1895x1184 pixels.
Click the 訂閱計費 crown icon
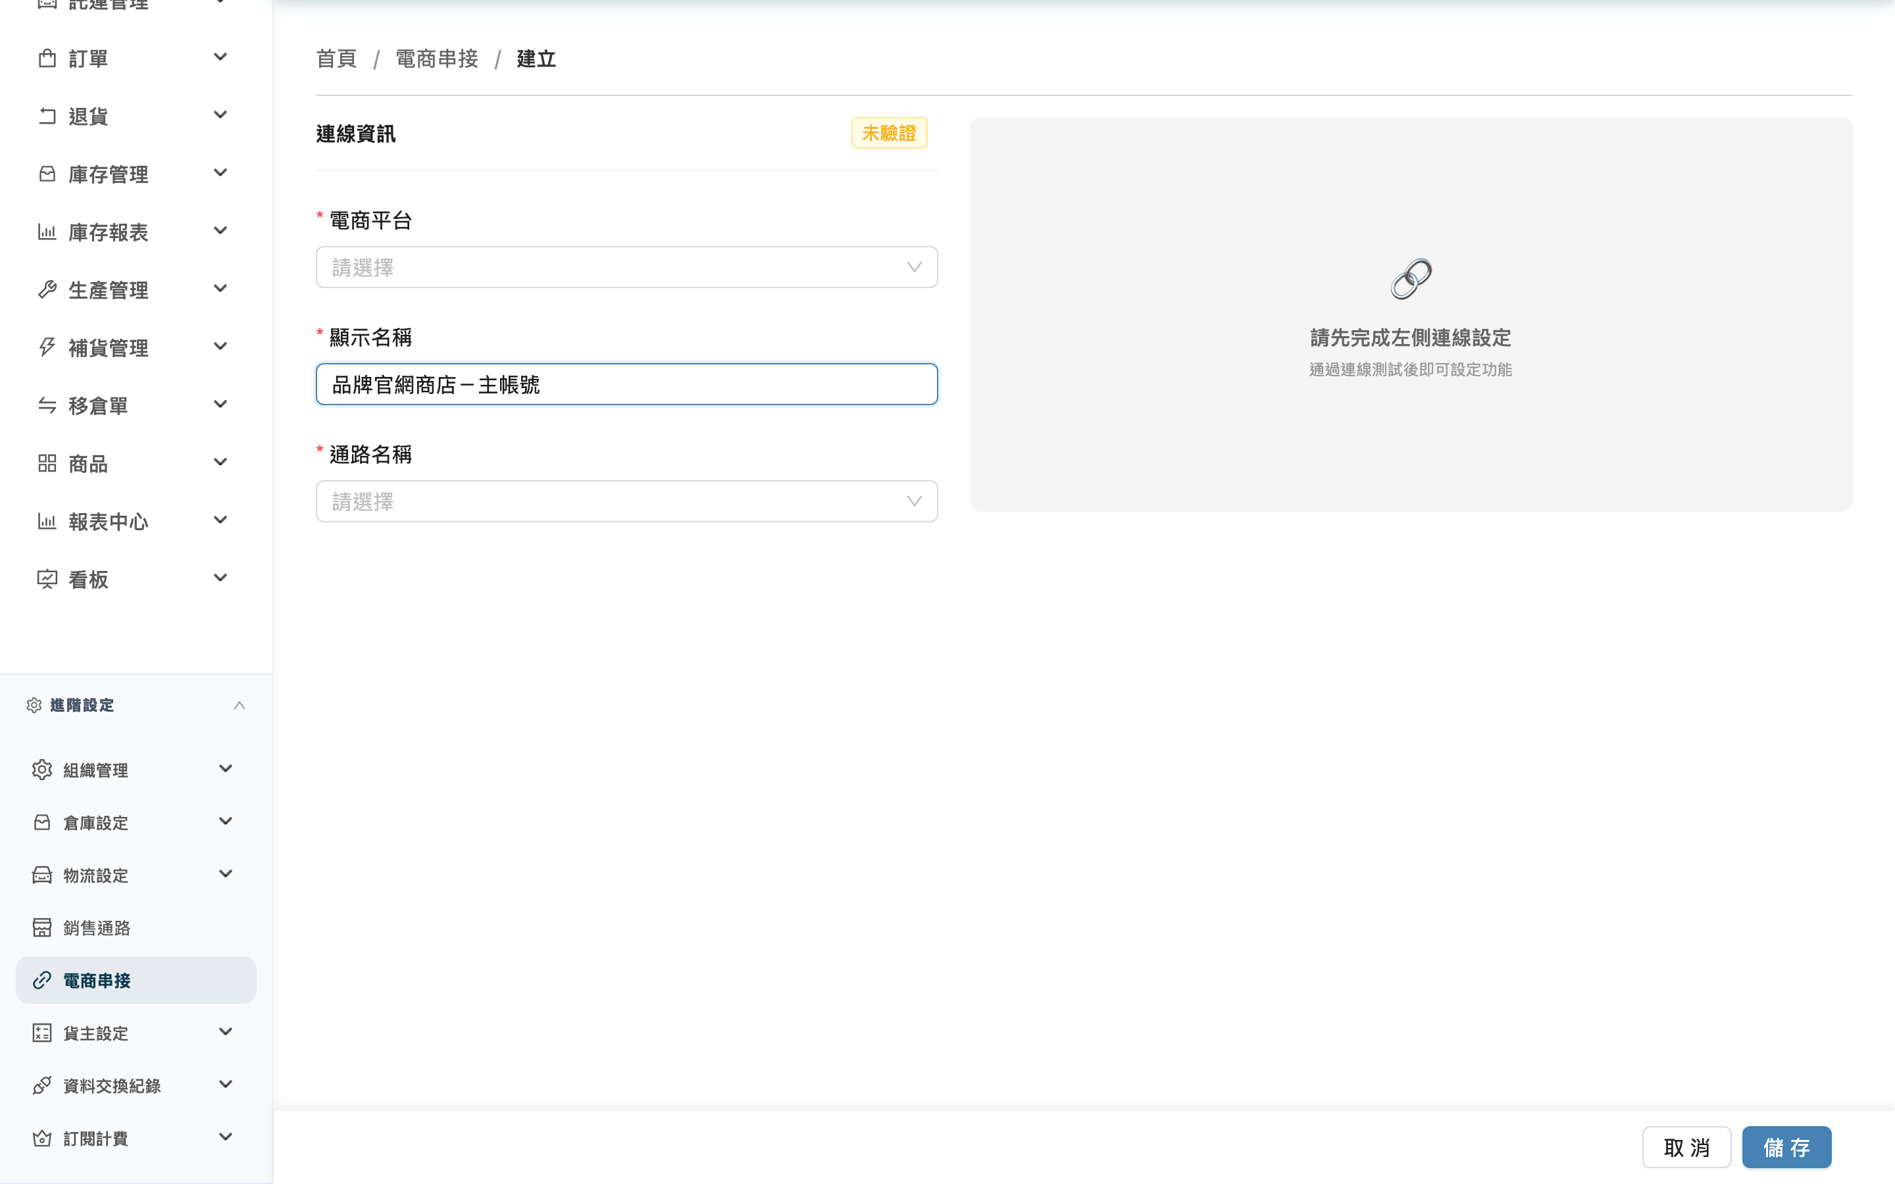(42, 1138)
